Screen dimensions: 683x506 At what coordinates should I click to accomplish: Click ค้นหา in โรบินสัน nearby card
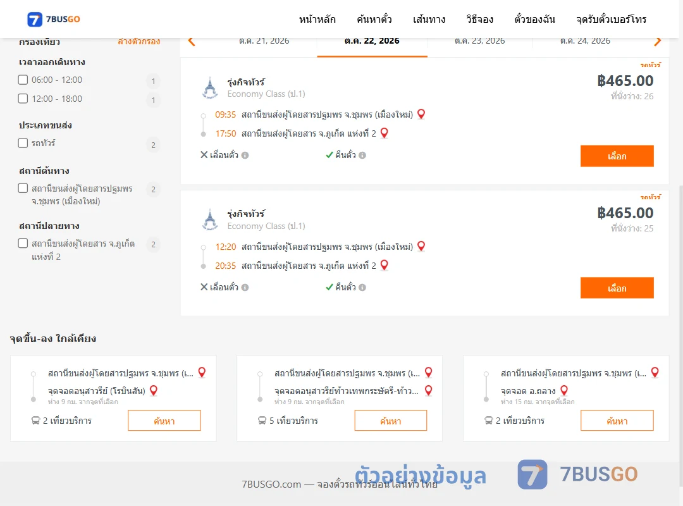[x=164, y=421]
